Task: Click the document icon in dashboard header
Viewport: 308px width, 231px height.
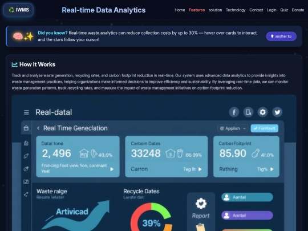Action: tap(248, 112)
